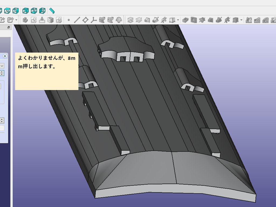Viewport: 276px width, 207px height.
Task: Click the Create body icon
Action: (x=25, y=20)
